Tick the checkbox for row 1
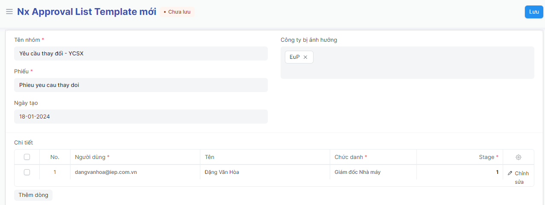545x205 pixels. click(x=27, y=172)
